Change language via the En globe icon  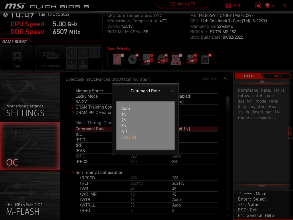click(x=270, y=5)
